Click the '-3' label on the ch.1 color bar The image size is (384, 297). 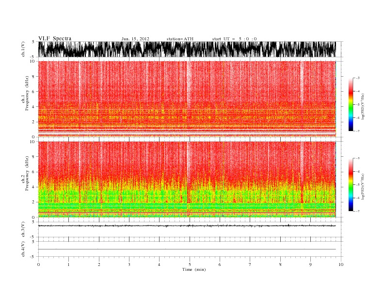click(x=358, y=78)
